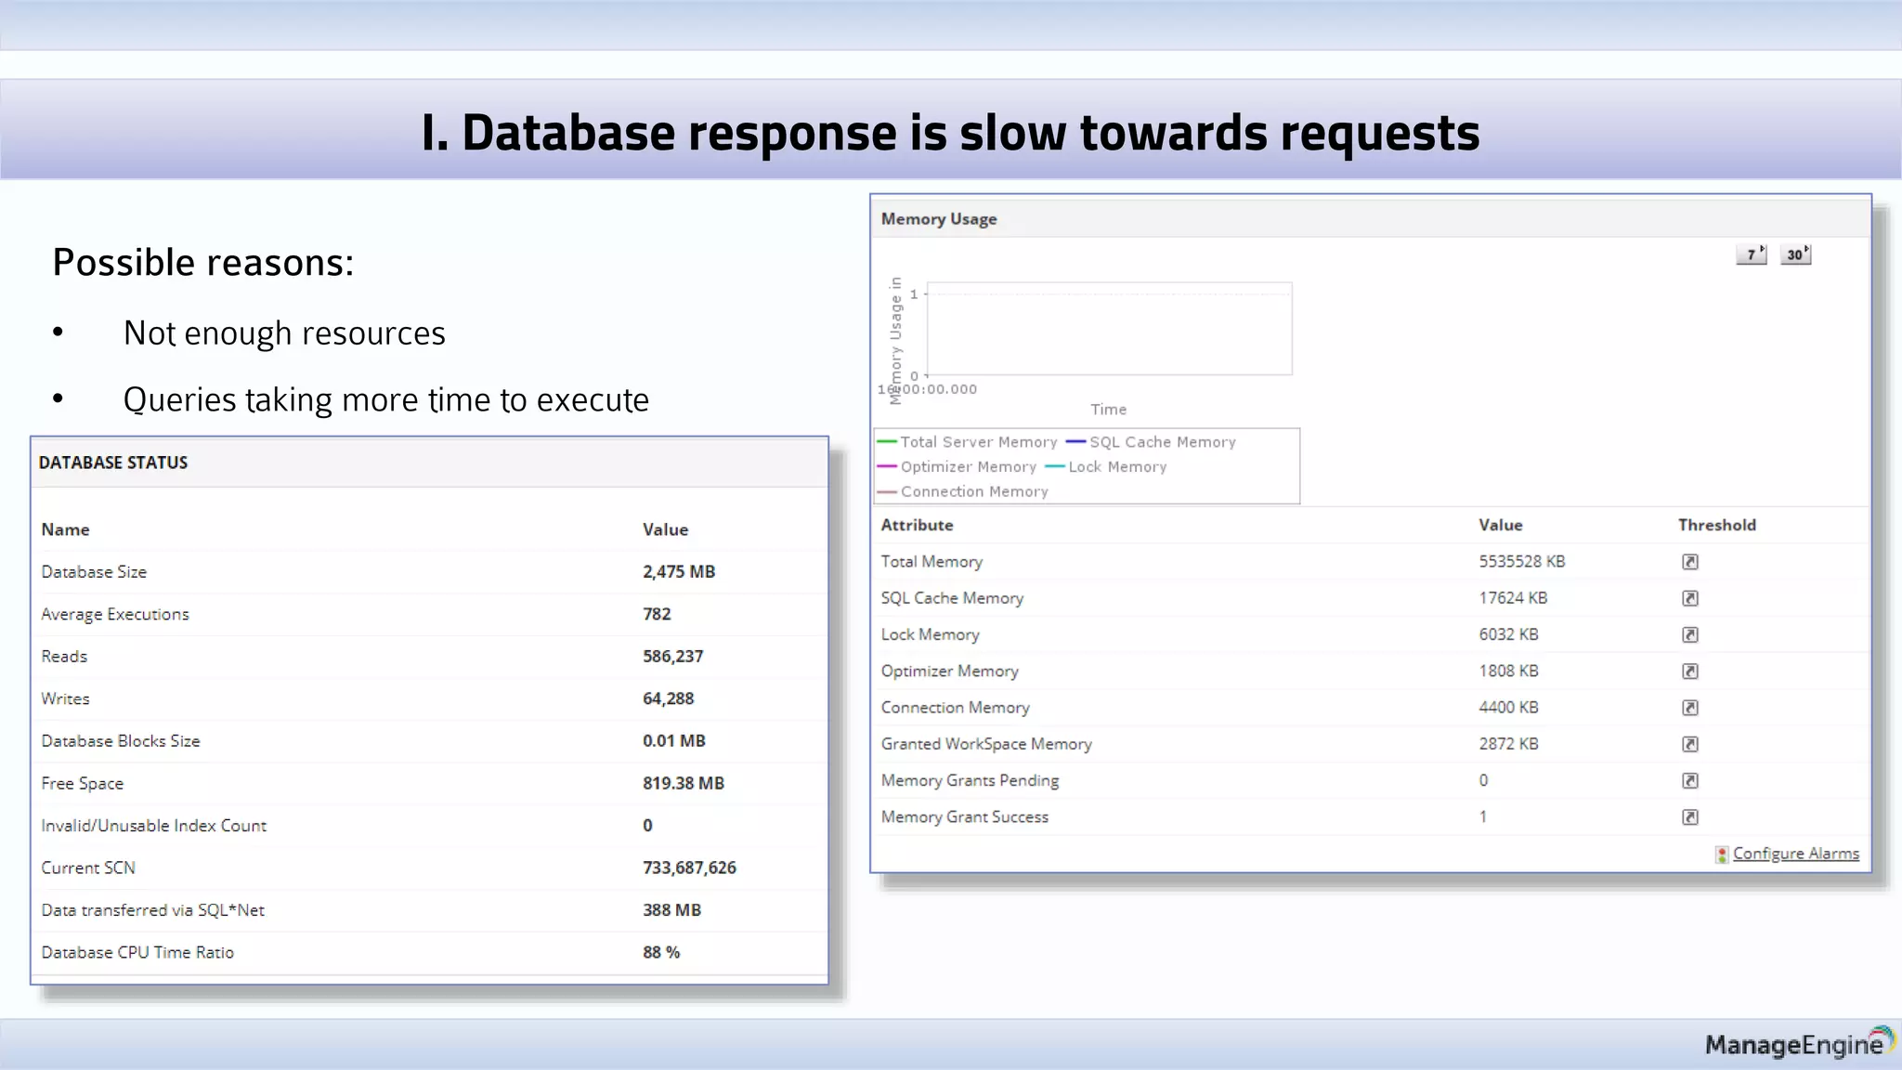Viewport: 1902px width, 1070px height.
Task: Select the 782 executions value
Action: 657,614
